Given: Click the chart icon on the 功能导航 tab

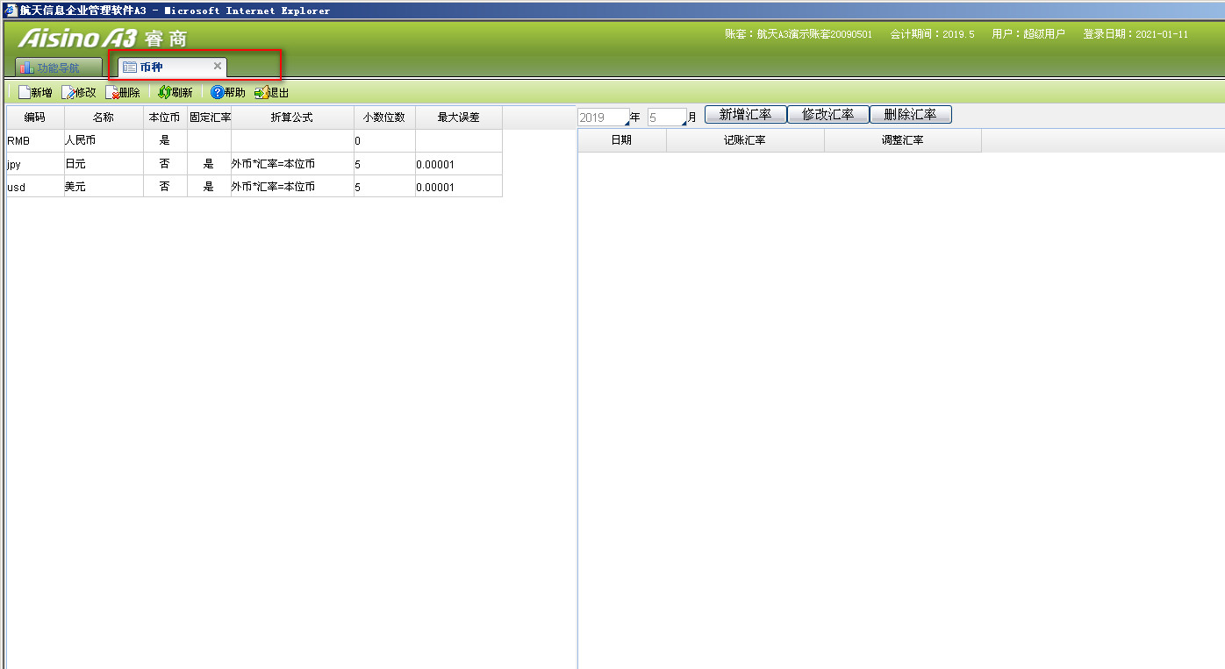Looking at the screenshot, I should [x=26, y=68].
